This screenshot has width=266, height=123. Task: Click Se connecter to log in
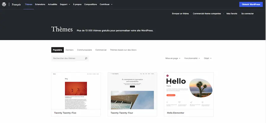[x=247, y=14]
